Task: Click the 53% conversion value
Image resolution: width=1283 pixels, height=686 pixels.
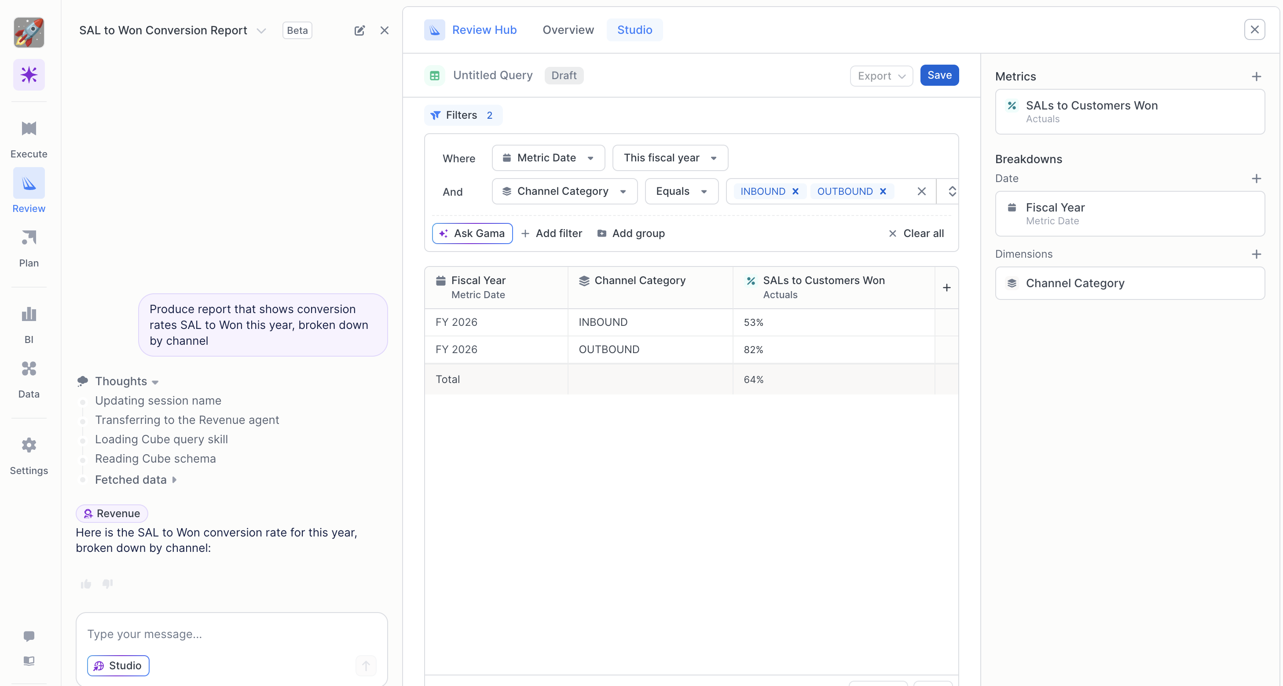Action: [x=754, y=323]
